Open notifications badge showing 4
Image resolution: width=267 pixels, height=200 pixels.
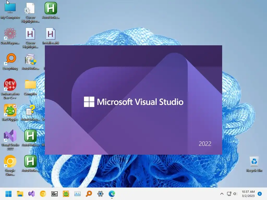click(260, 194)
